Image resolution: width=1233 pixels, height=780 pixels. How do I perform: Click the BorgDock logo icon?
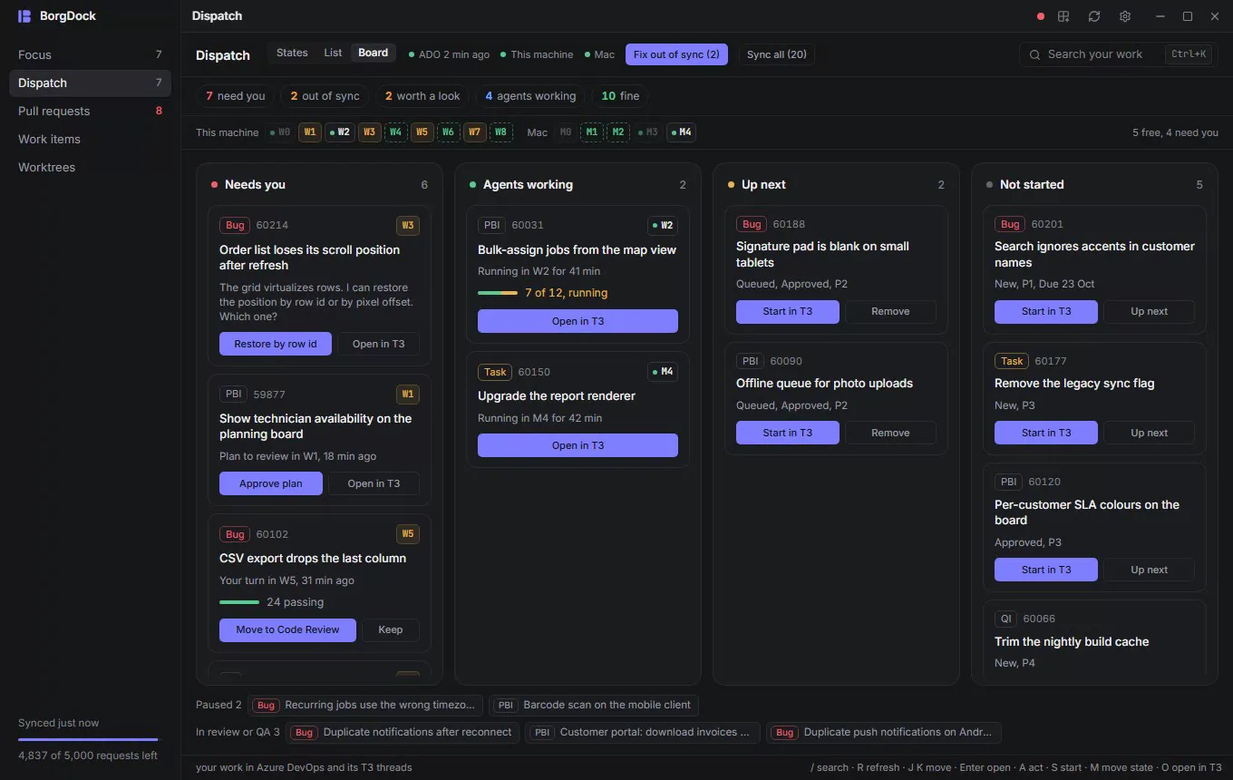pyautogui.click(x=24, y=16)
